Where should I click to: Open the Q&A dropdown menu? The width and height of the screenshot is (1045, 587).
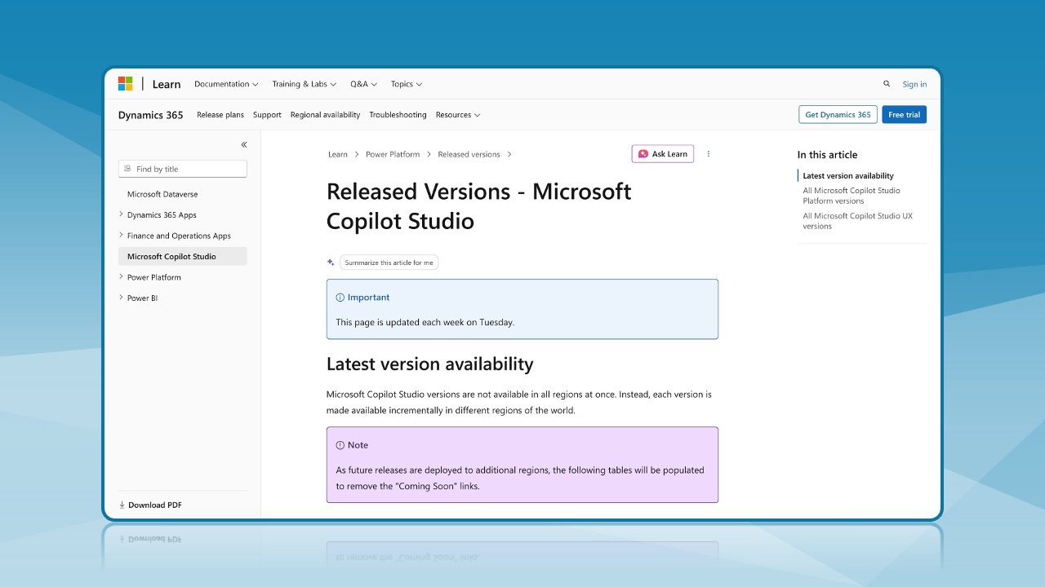click(363, 84)
